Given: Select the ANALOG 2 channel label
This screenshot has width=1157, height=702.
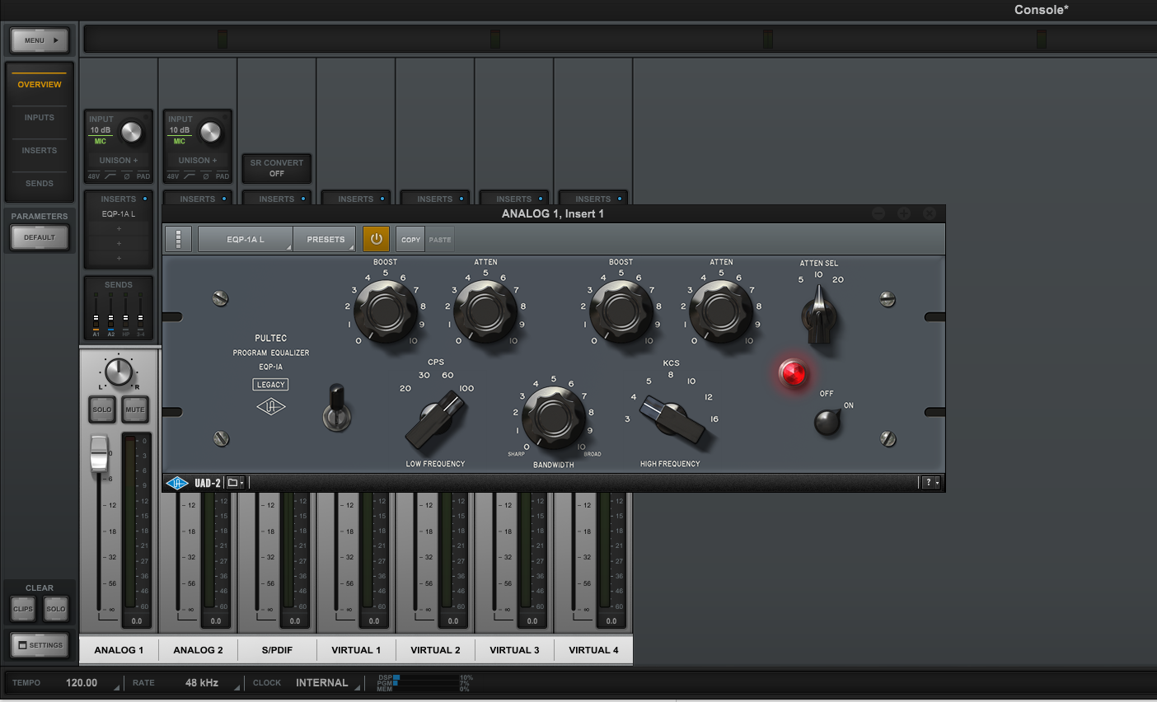Looking at the screenshot, I should coord(198,650).
